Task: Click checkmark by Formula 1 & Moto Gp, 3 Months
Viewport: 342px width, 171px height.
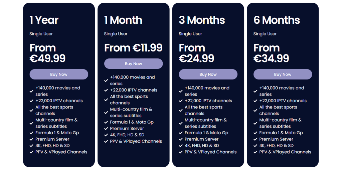Action: click(x=181, y=133)
